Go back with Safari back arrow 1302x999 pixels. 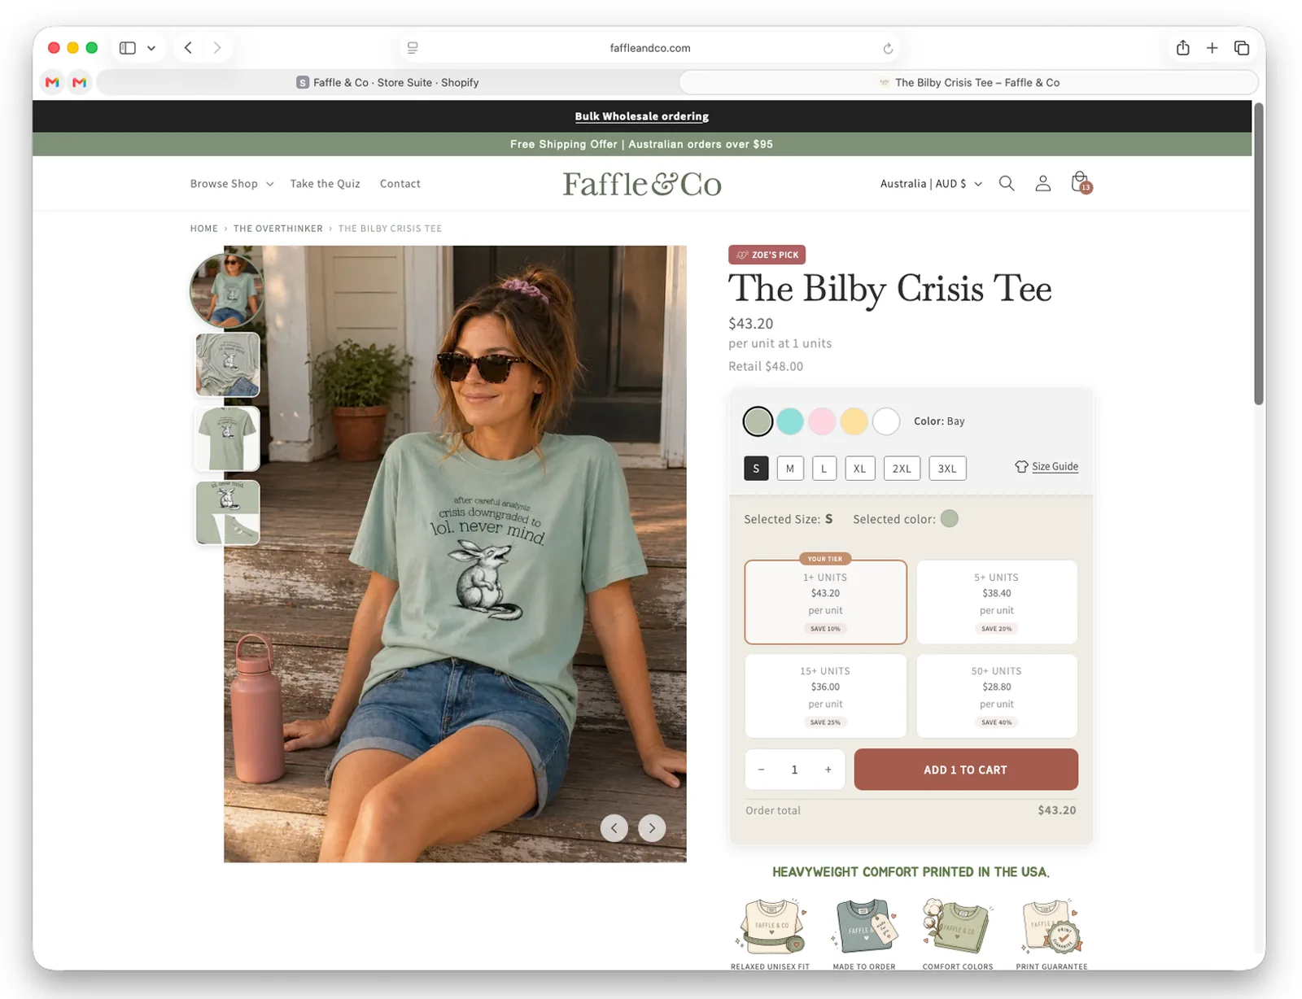coord(188,48)
